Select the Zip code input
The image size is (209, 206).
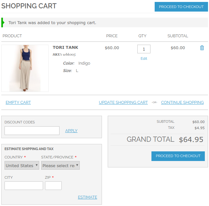(x=53, y=185)
